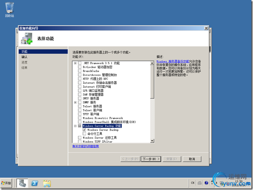Tick the DirectAccess 管理控制台 checkbox
Screen dimensions: 253x190
point(79,75)
